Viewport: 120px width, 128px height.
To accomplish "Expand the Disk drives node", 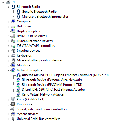I will tap(8, 27).
